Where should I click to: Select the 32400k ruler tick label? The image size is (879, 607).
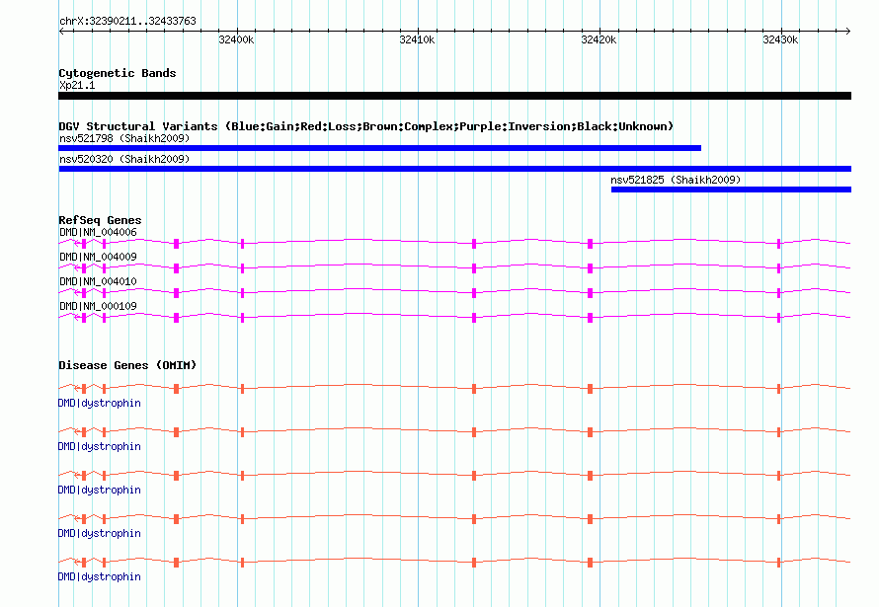236,39
